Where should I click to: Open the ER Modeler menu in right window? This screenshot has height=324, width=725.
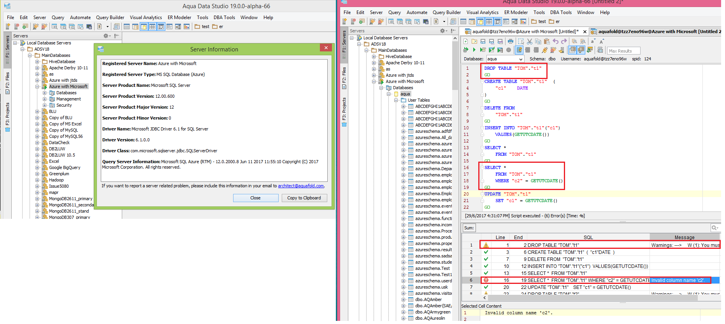pos(516,12)
